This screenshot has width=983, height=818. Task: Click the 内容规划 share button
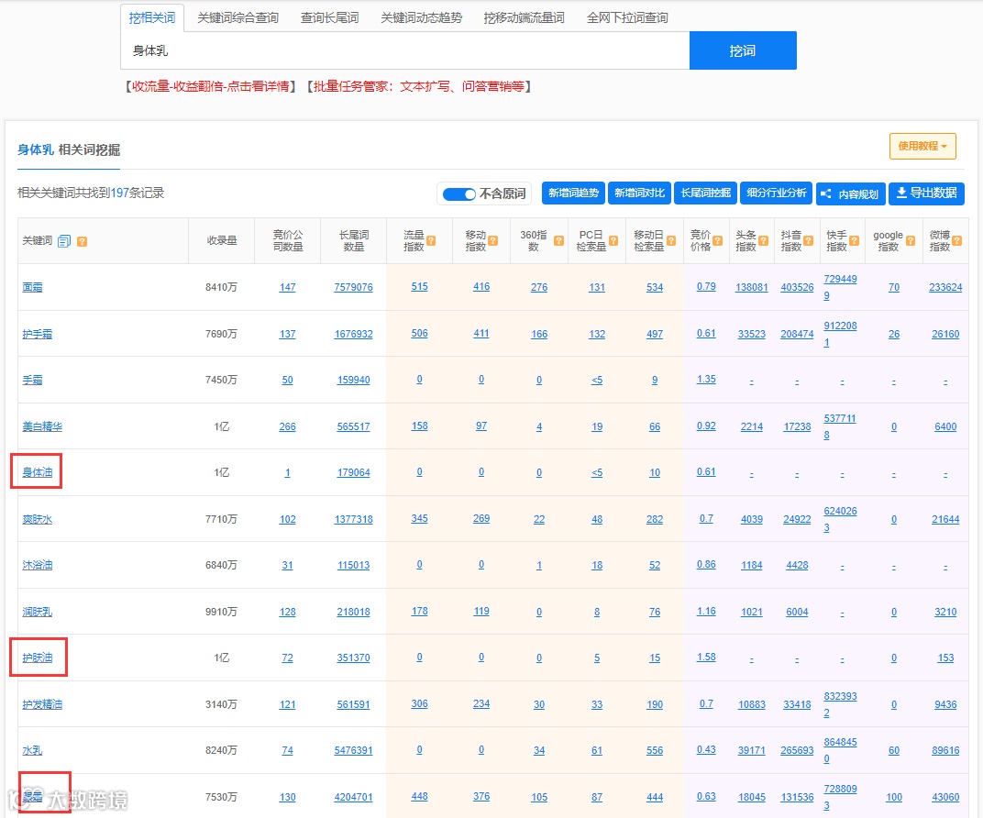[x=851, y=193]
